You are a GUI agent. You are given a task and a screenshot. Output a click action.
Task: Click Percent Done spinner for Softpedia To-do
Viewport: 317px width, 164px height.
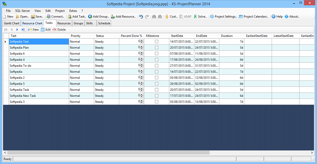pyautogui.click(x=142, y=66)
